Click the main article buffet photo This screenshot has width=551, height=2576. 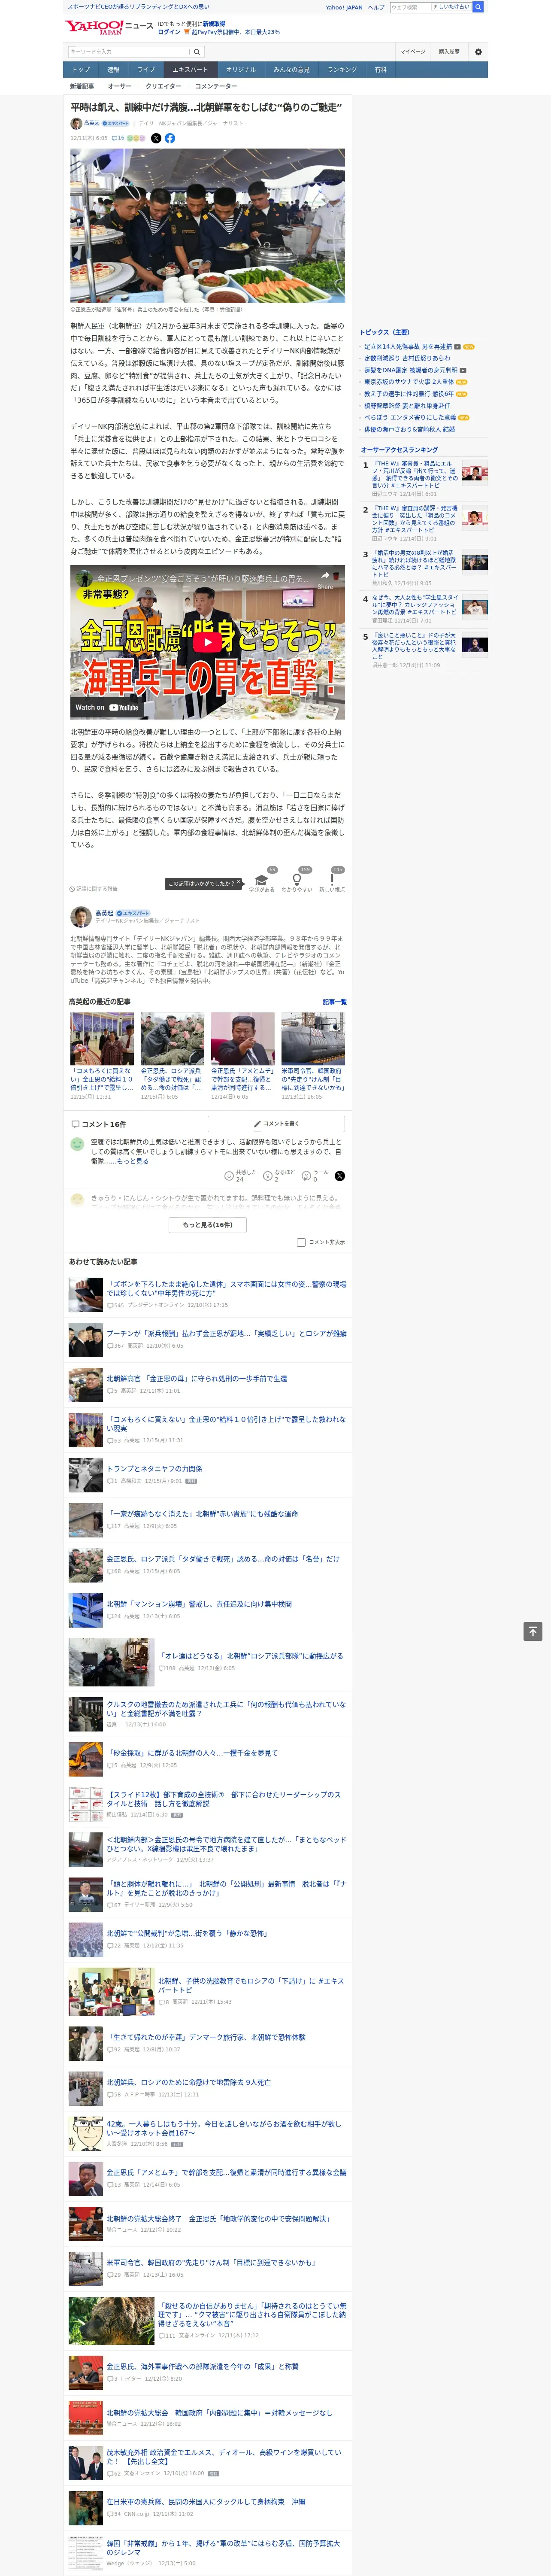[x=207, y=226]
